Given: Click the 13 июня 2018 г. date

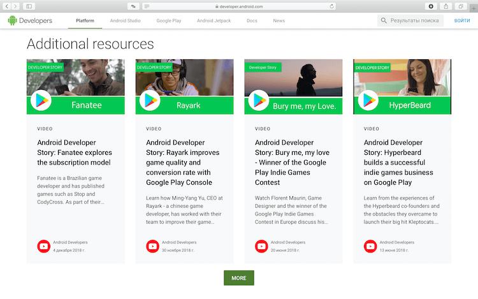Looking at the screenshot, I should pos(394,251).
